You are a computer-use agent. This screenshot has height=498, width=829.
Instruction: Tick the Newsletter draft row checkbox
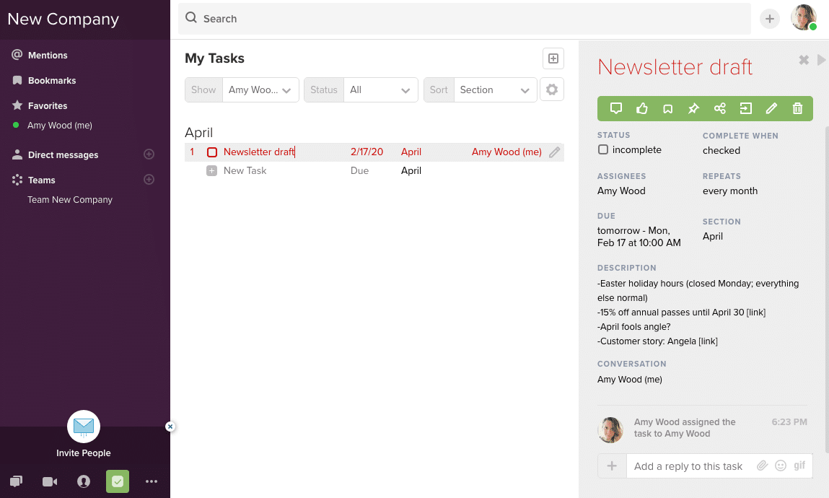(x=212, y=152)
